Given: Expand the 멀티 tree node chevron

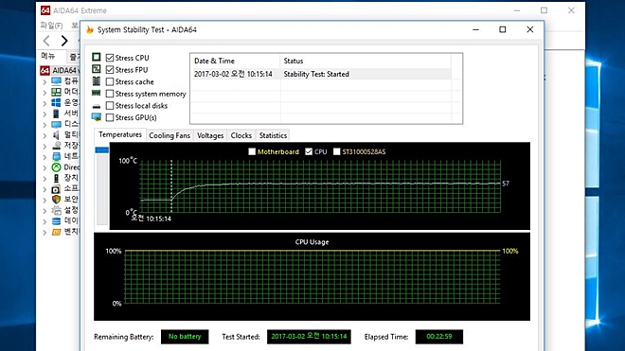Looking at the screenshot, I should tap(45, 135).
